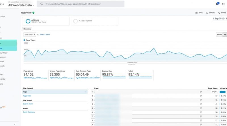Click the Share icon
This screenshot has height=126, width=227.
(219, 13)
